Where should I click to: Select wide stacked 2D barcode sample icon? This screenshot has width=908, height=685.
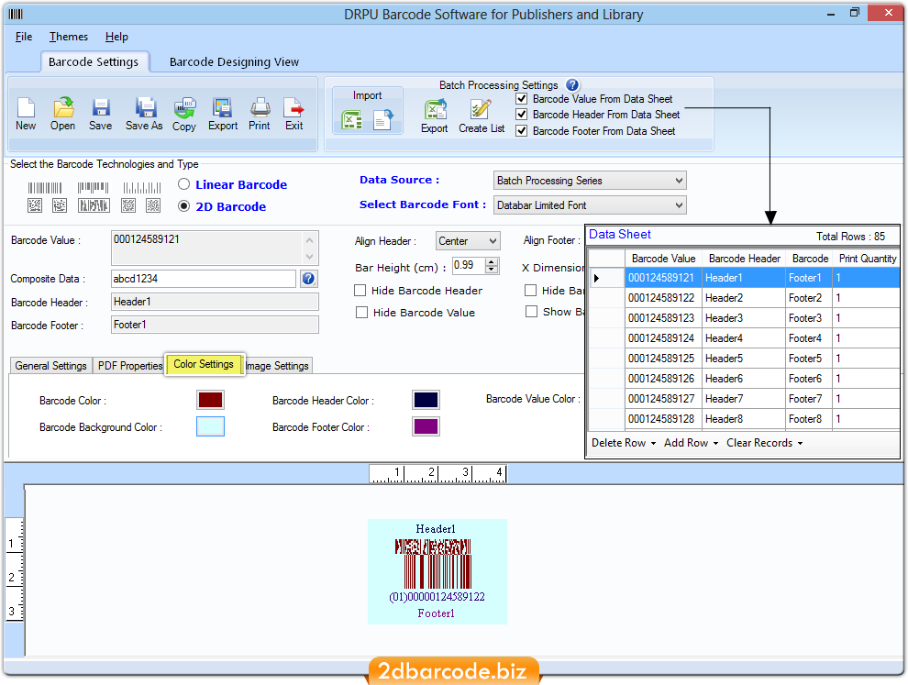[94, 205]
